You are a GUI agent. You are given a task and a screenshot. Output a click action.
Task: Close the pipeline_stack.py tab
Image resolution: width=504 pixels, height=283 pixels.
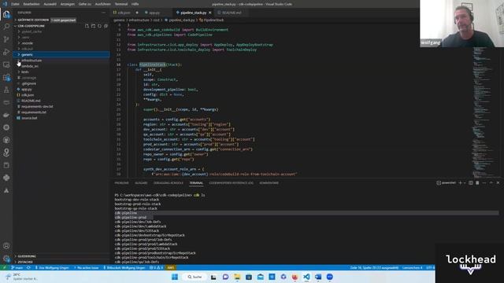click(210, 13)
